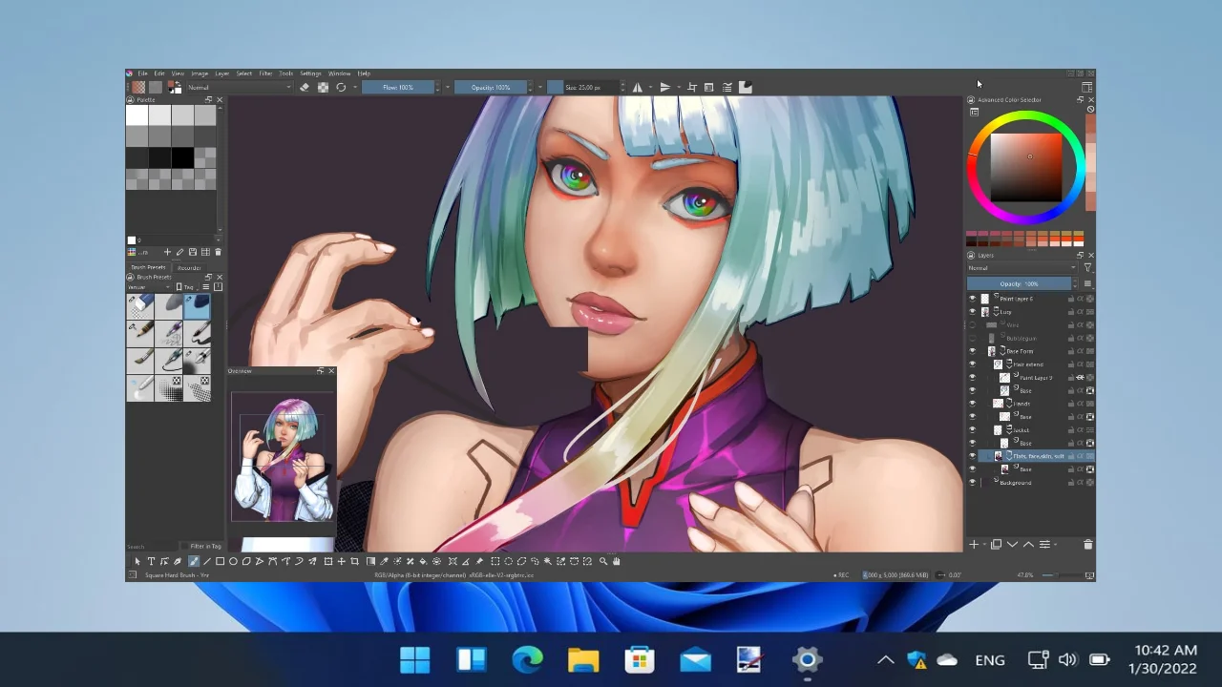Enable horizontal mirror tool
Image resolution: width=1222 pixels, height=687 pixels.
(x=638, y=87)
